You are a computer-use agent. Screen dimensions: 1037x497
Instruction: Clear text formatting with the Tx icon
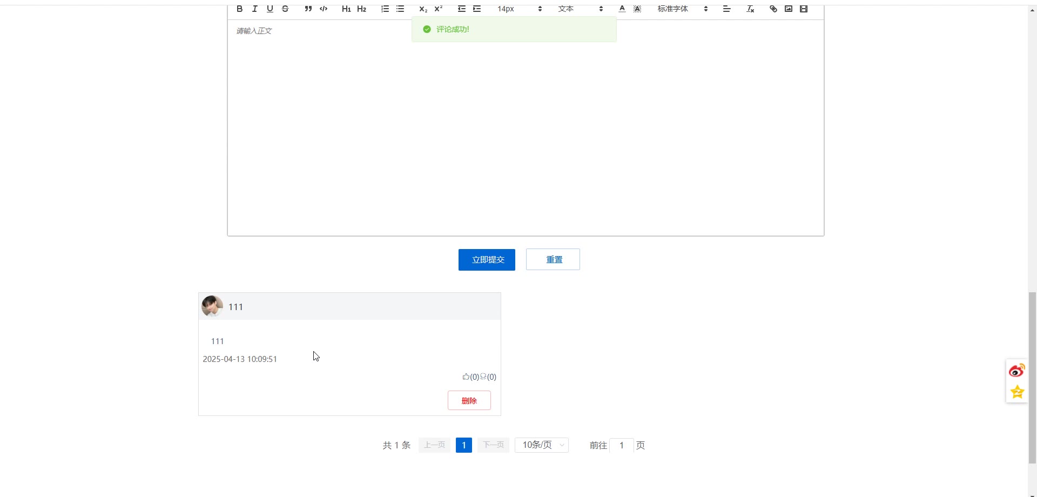pyautogui.click(x=750, y=9)
